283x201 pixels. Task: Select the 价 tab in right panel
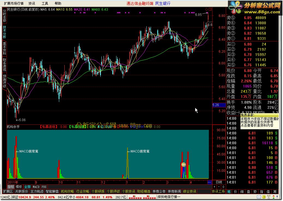click(236, 192)
